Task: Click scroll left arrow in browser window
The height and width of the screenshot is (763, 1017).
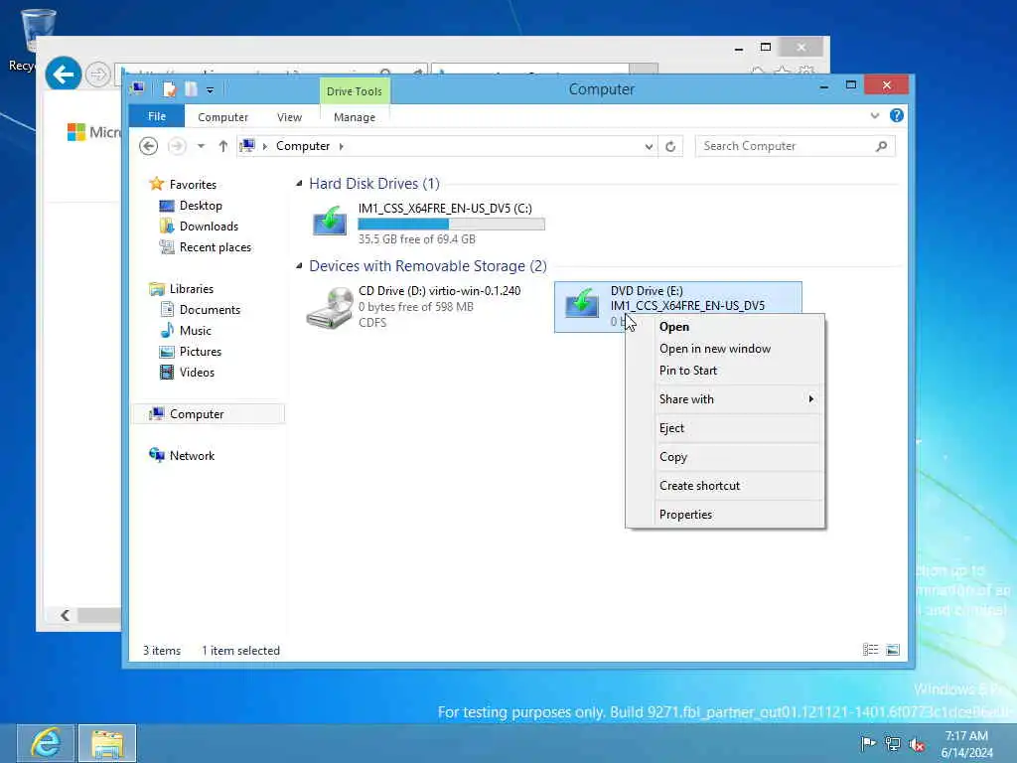Action: (65, 614)
